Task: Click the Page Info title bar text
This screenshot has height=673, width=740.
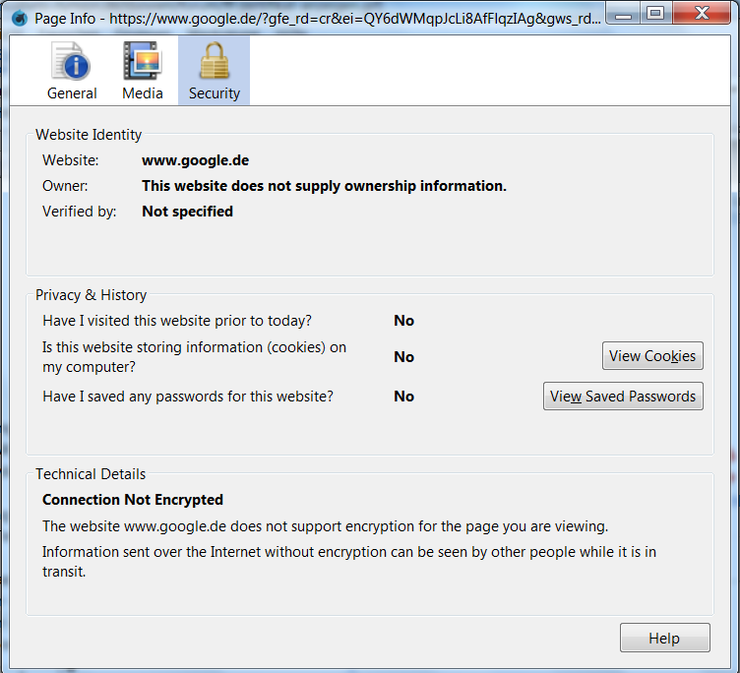Action: click(315, 18)
